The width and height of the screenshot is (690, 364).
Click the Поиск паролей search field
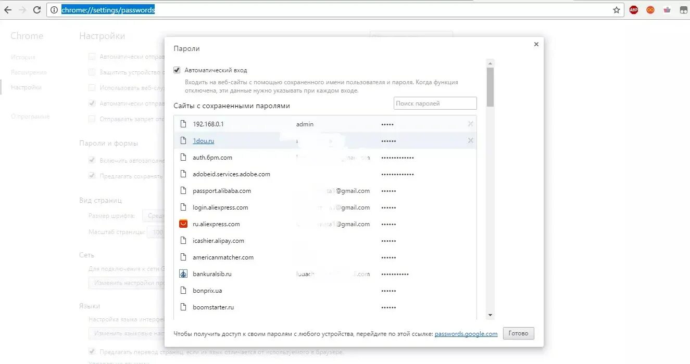[435, 103]
